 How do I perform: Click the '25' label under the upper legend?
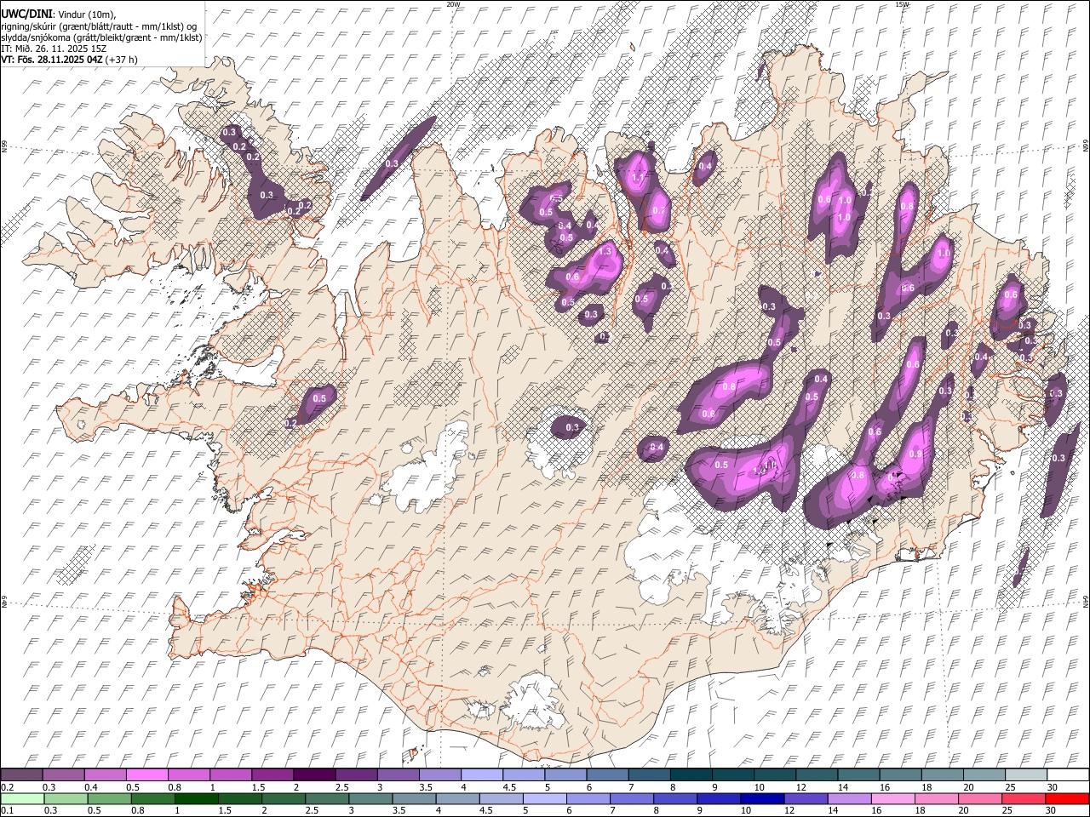1011,787
